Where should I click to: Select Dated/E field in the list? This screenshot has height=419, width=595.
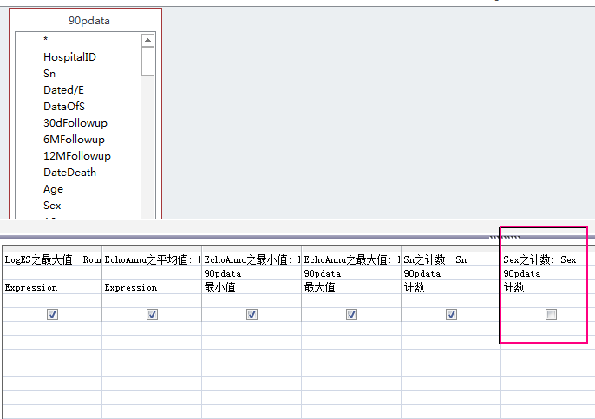point(64,90)
